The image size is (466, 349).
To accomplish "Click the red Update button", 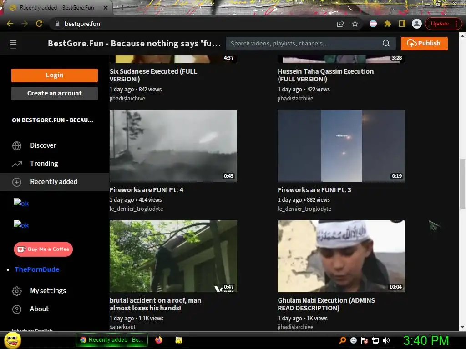I will 440,24.
